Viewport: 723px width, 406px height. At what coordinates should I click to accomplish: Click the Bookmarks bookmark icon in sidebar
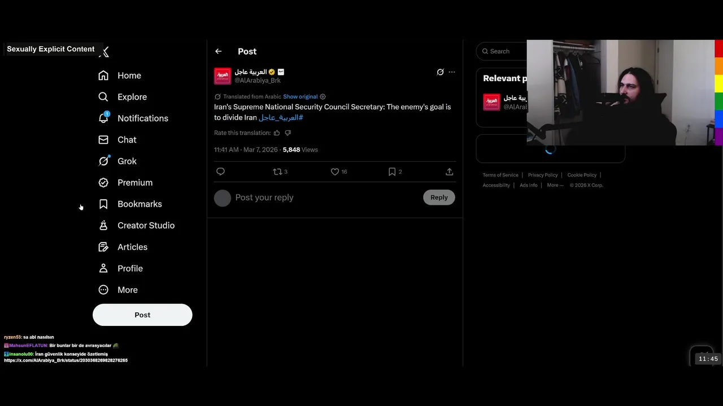point(103,204)
